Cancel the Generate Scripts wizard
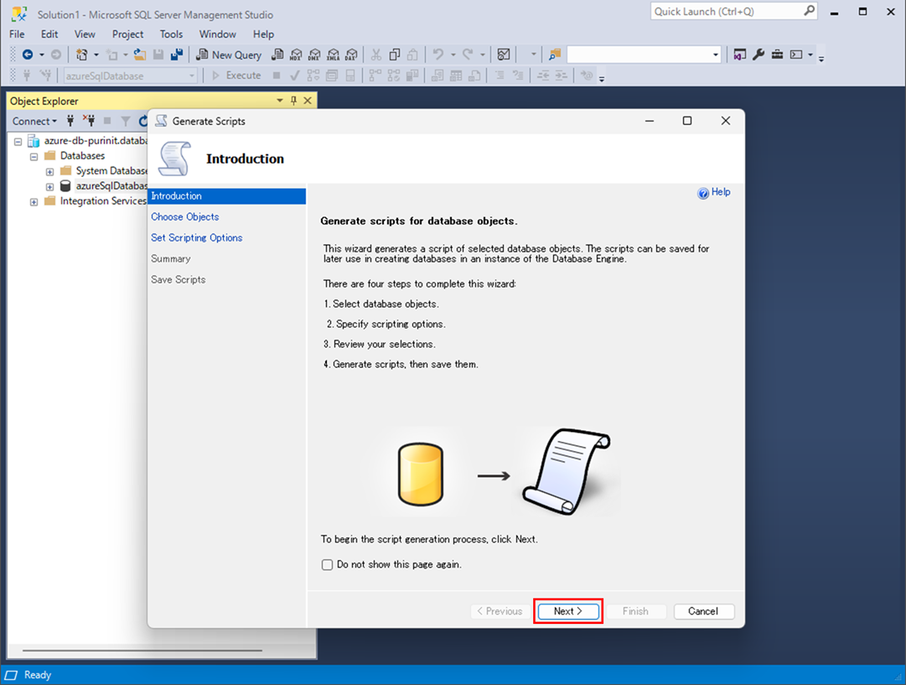 coord(703,611)
